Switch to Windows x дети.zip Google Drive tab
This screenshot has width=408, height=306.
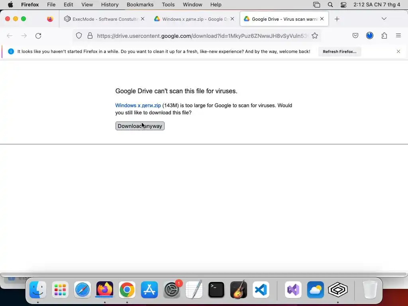click(x=194, y=19)
